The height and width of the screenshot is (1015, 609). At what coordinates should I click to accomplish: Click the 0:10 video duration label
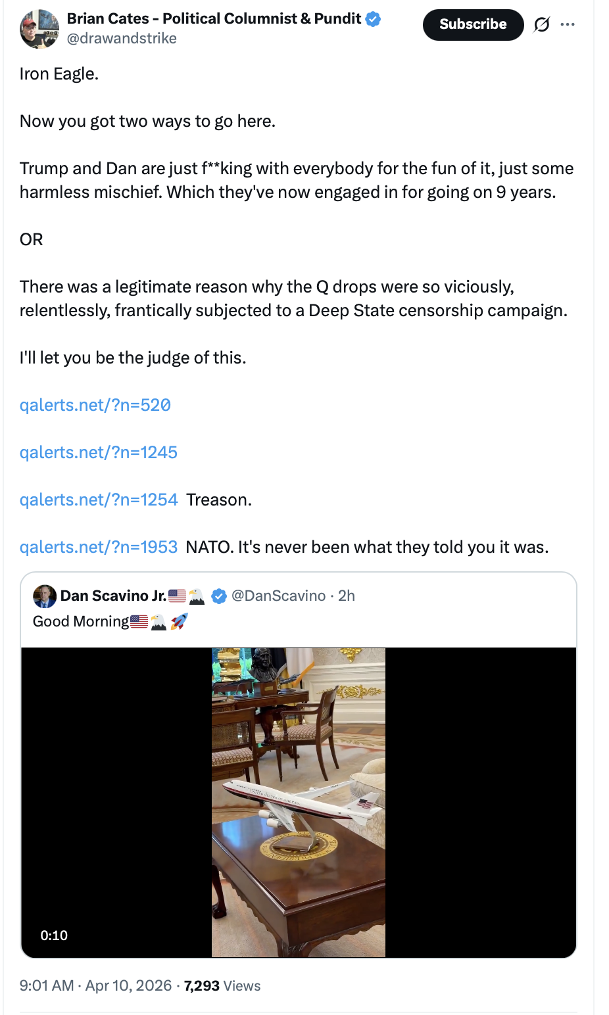(54, 935)
